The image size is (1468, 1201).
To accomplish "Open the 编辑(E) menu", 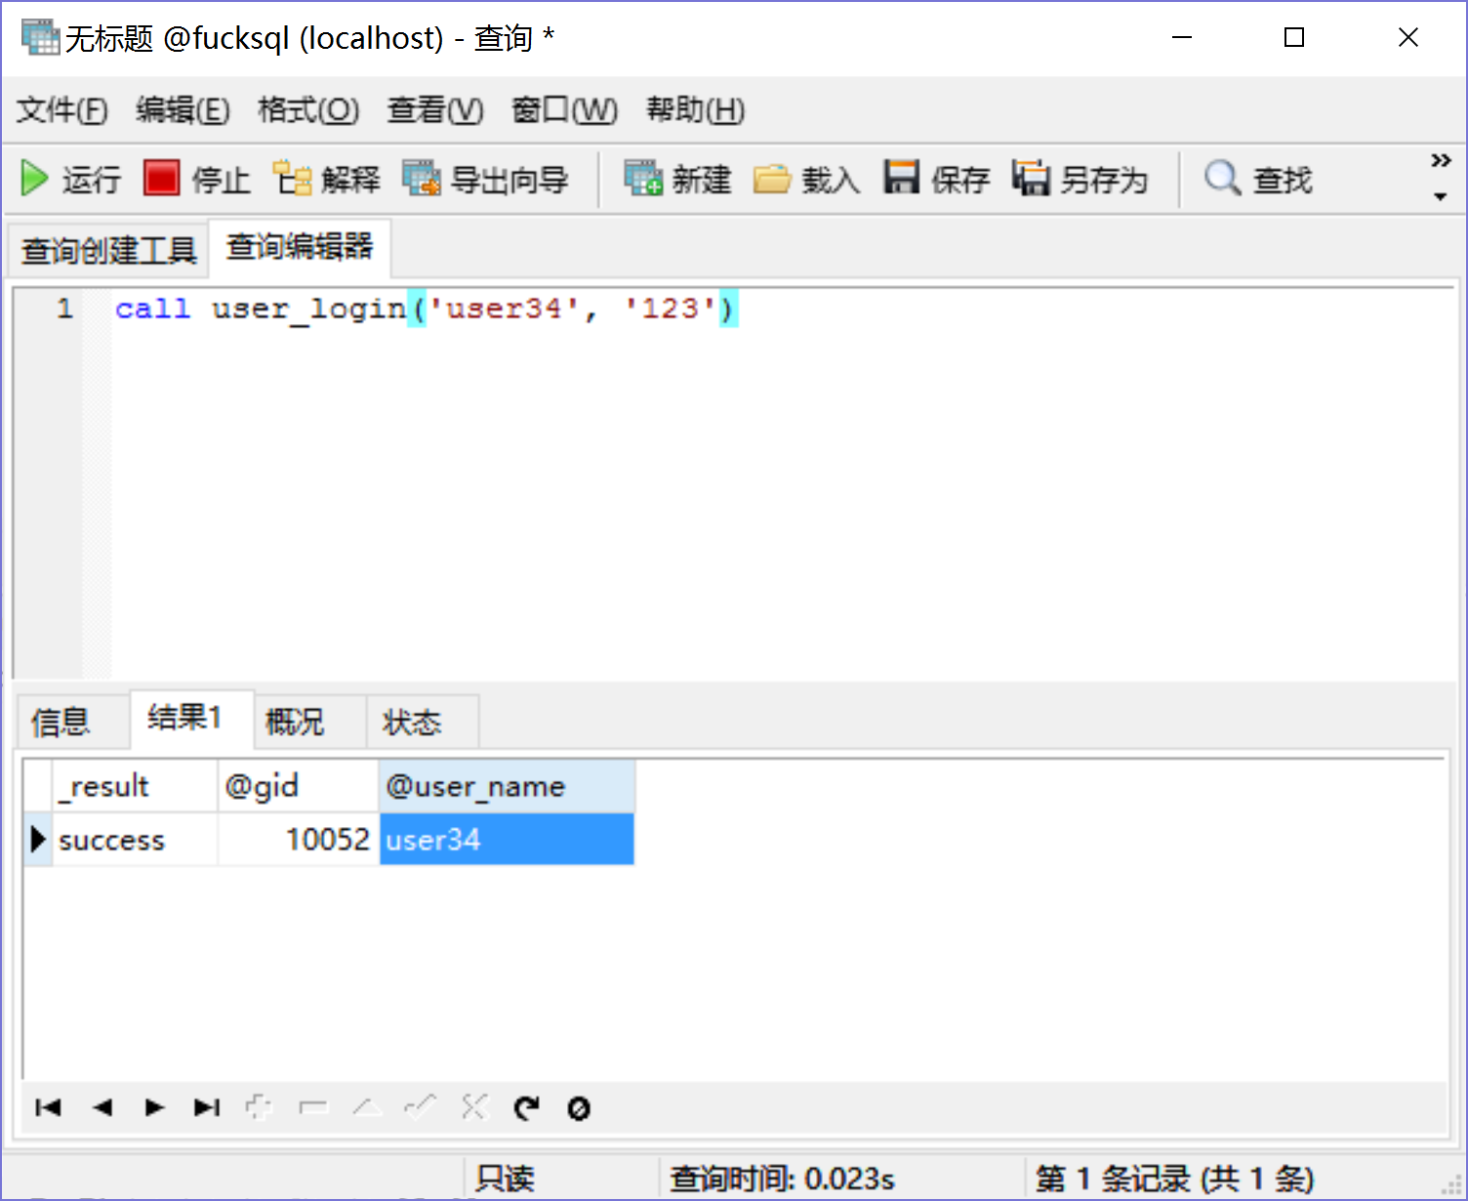I will coord(183,109).
